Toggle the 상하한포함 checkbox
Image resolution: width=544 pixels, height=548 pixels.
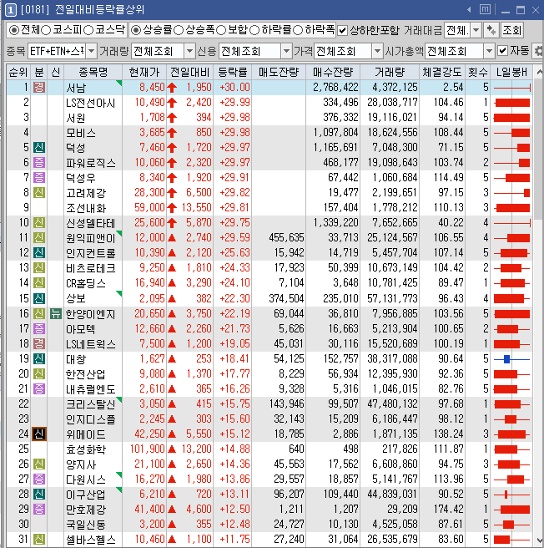[343, 31]
